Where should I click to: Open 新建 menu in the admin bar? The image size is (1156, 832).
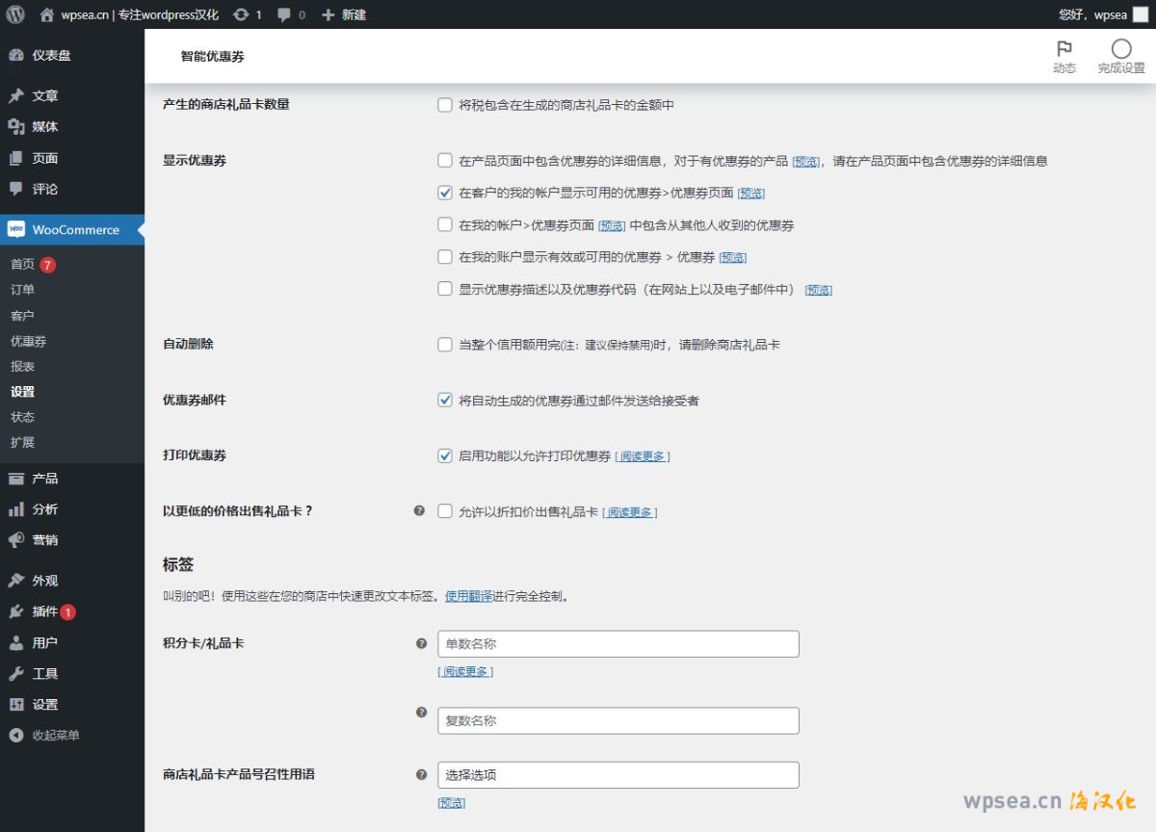[344, 14]
